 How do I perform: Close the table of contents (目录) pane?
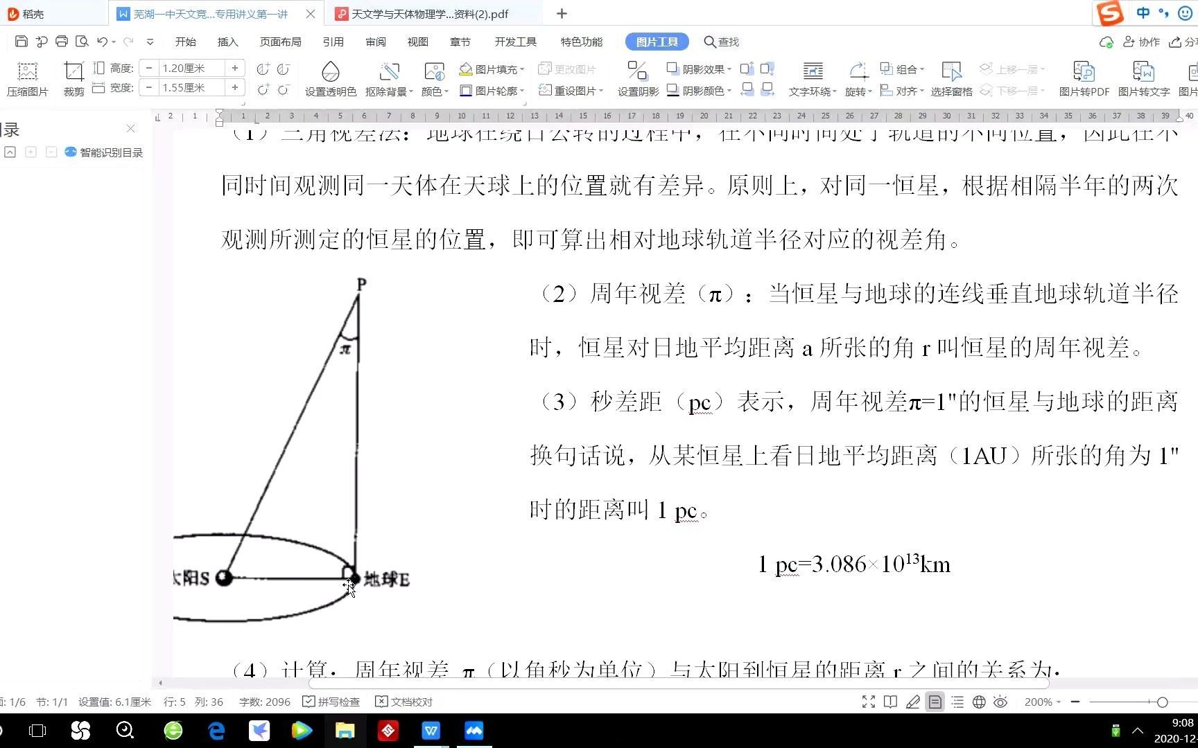coord(130,128)
